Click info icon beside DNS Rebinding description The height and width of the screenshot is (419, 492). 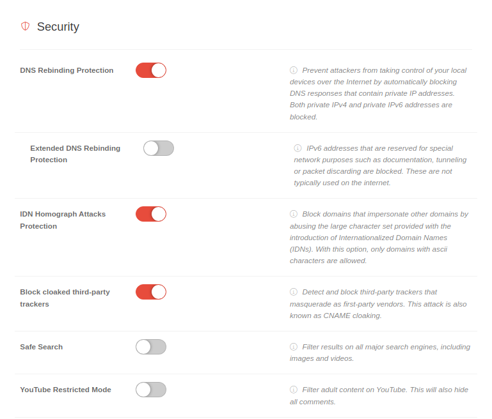[x=294, y=70]
